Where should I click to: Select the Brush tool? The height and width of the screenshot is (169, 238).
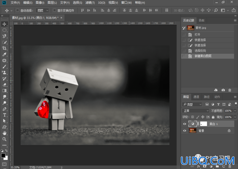click(4, 66)
